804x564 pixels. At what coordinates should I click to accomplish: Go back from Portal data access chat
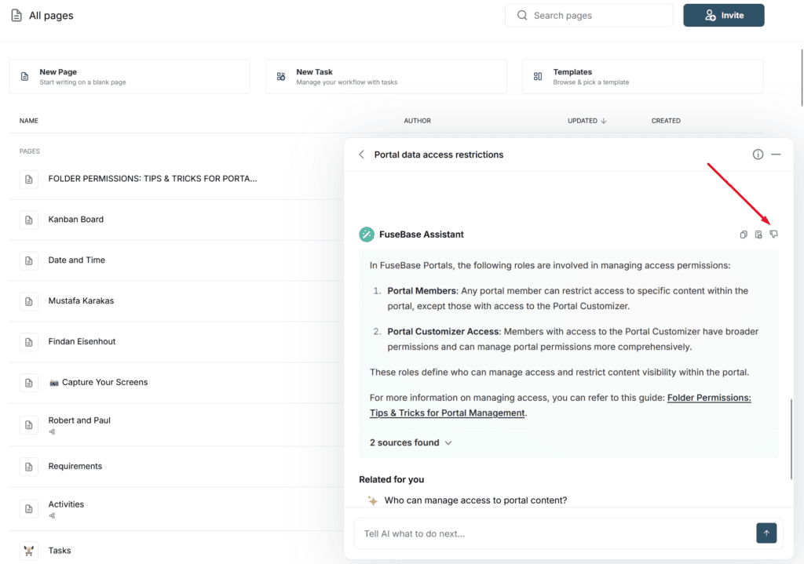pos(361,155)
